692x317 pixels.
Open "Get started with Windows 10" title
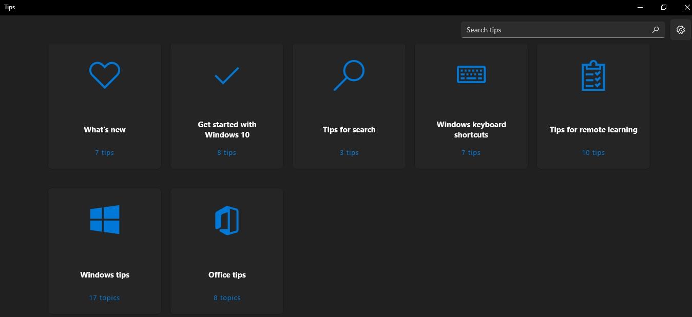(x=227, y=130)
